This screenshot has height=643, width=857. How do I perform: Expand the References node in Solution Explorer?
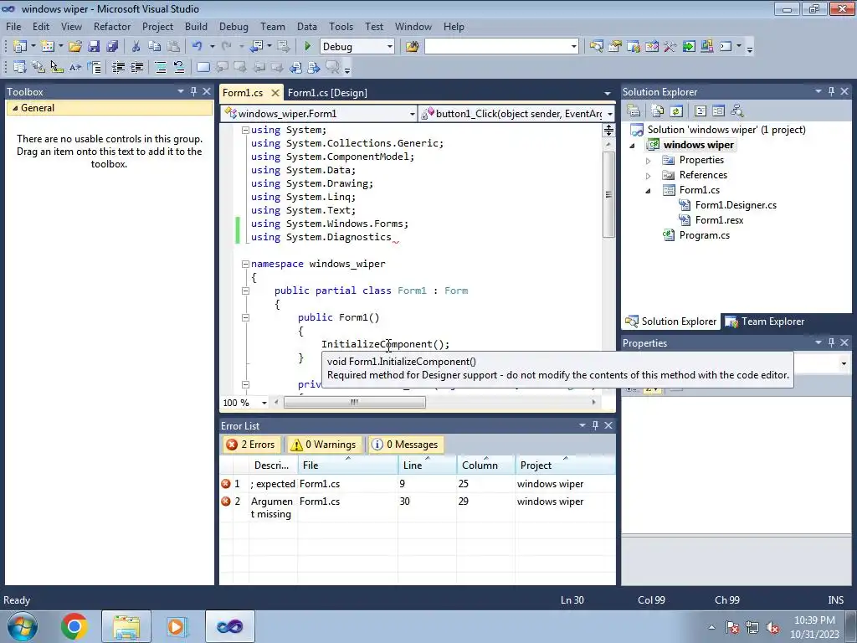tap(649, 176)
